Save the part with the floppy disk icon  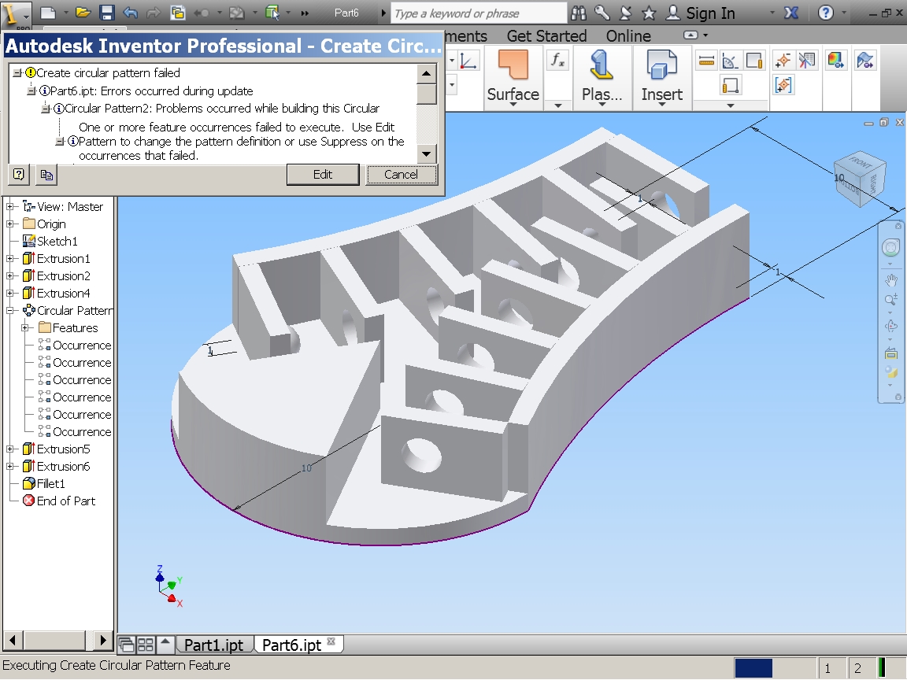[x=106, y=13]
